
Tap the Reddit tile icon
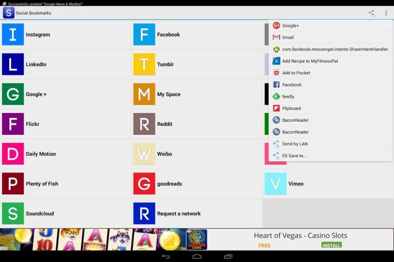144,124
